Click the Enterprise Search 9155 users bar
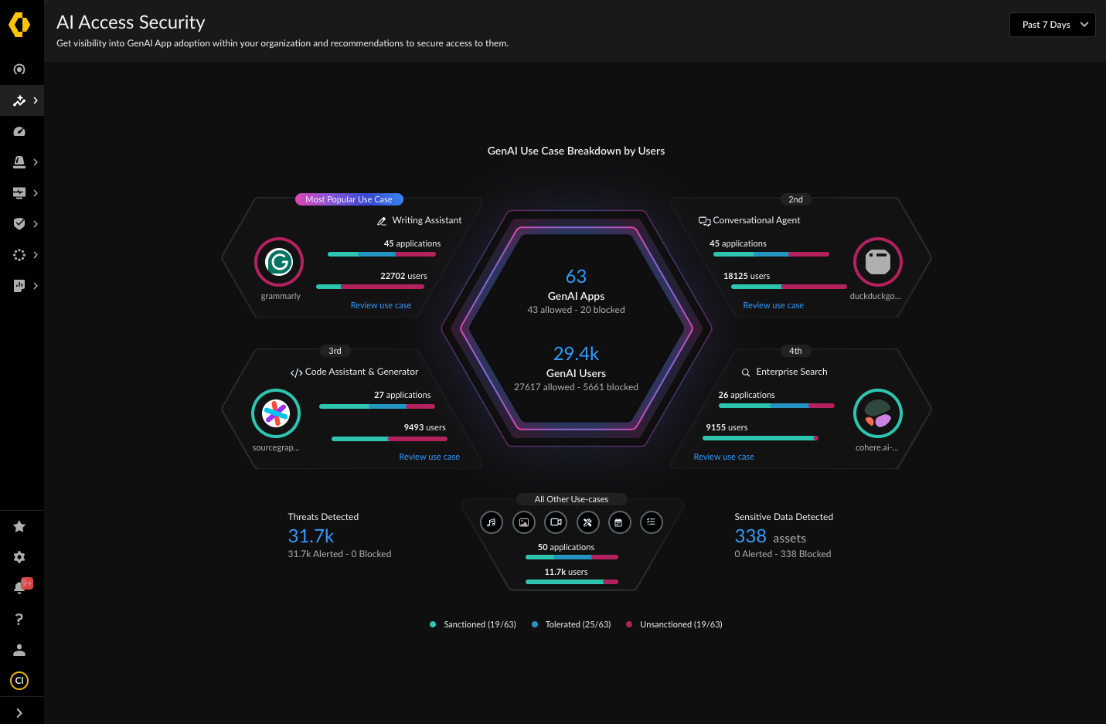The width and height of the screenshot is (1106, 724). click(761, 438)
